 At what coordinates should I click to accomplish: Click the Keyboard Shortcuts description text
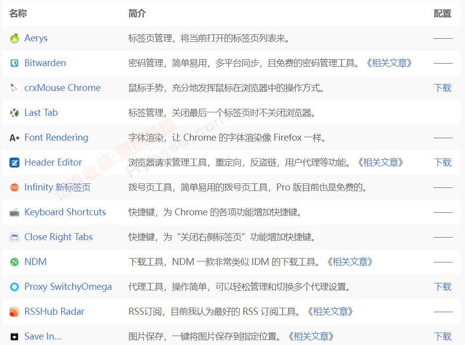click(215, 212)
